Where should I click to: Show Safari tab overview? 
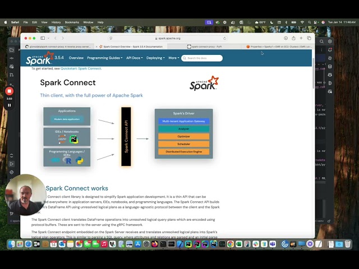click(309, 38)
